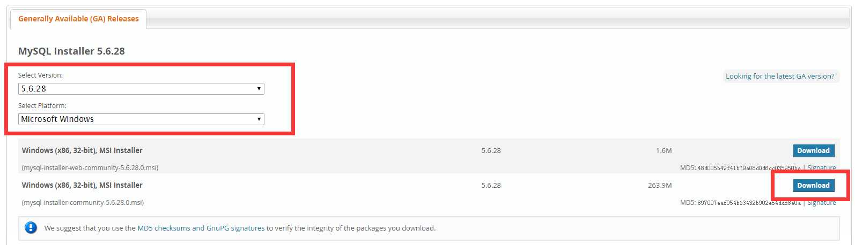Open Signature link for the 263.9M installer
Image resolution: width=855 pixels, height=245 pixels.
pyautogui.click(x=822, y=203)
